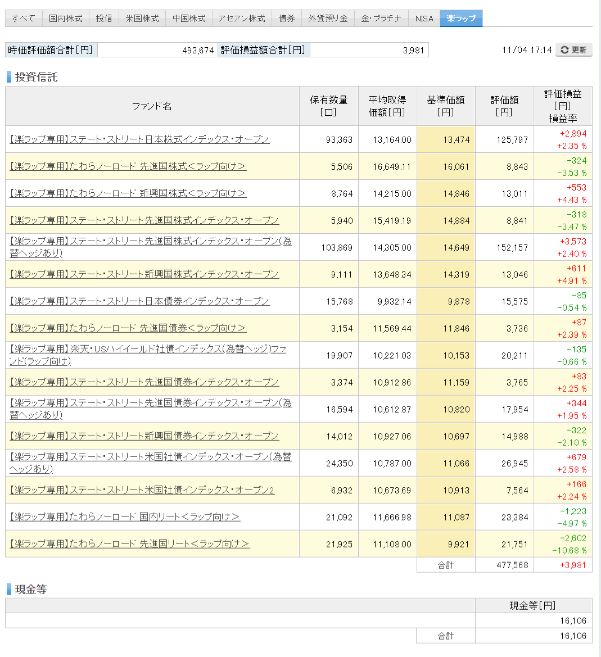The width and height of the screenshot is (601, 657).
Task: Select the 楽ラップ tab
Action: (x=461, y=19)
